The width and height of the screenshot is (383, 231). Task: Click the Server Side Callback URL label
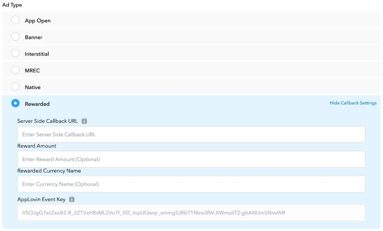48,121
